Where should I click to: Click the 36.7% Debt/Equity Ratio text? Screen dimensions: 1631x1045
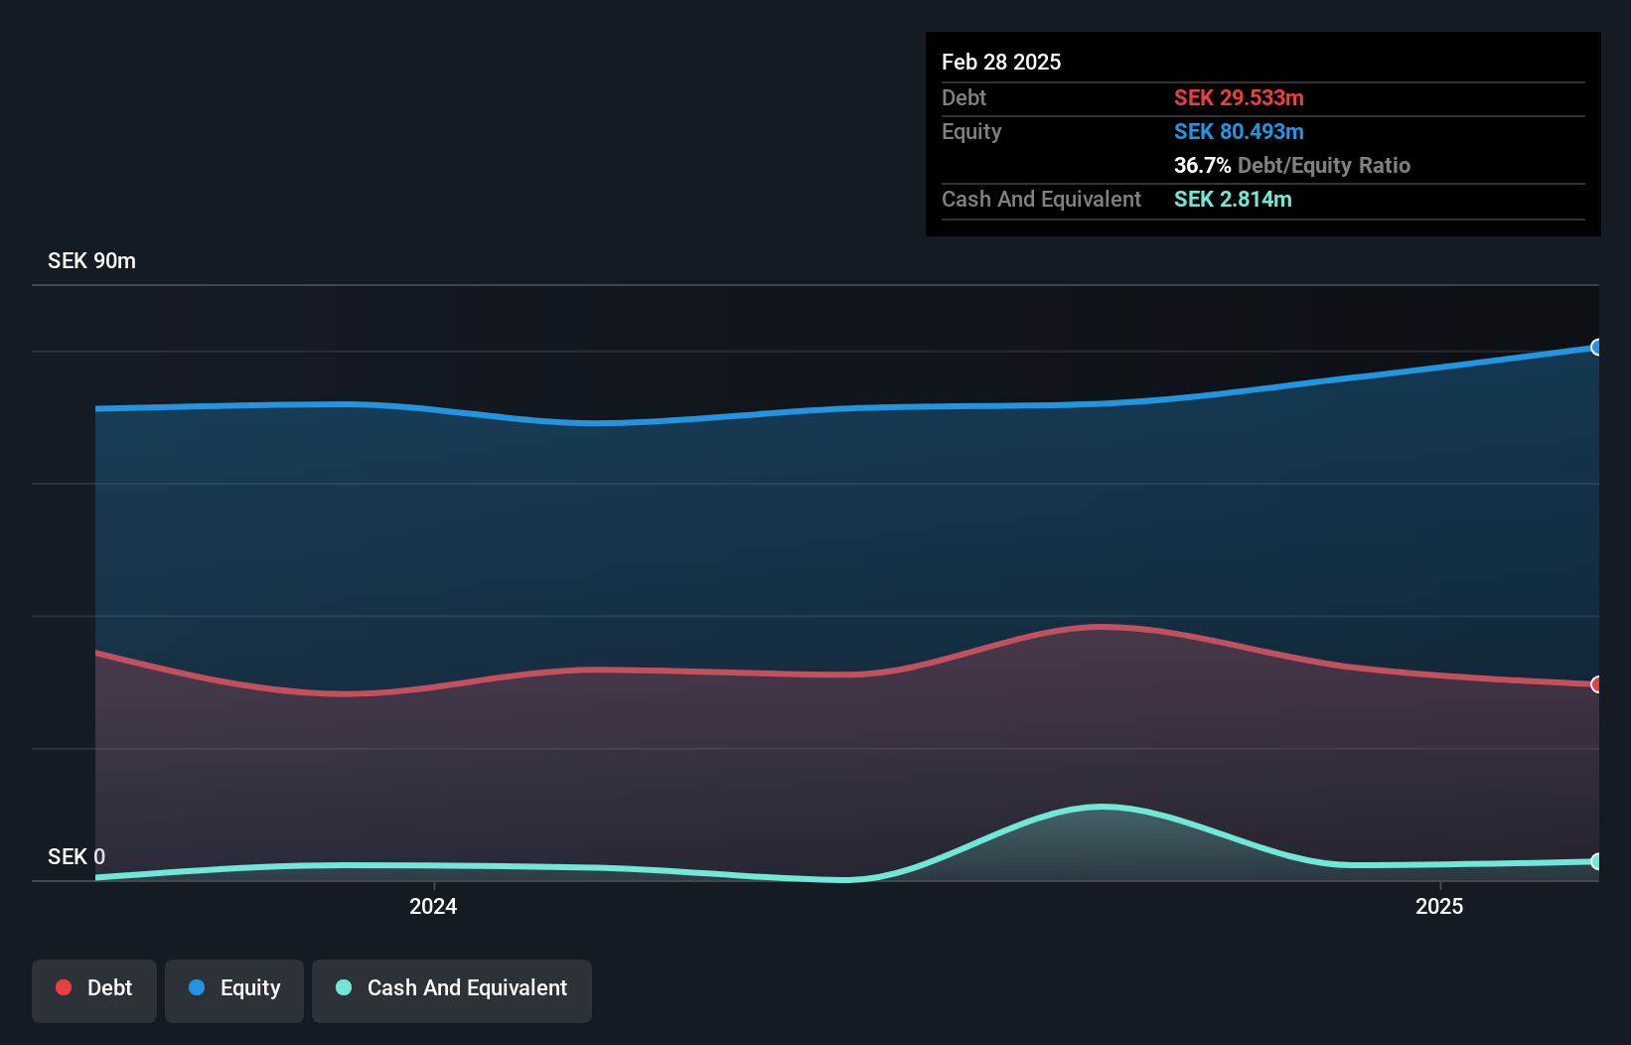click(x=1292, y=165)
